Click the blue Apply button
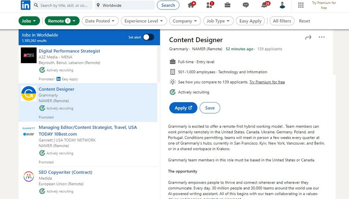Viewport: 349px width, 199px height. point(183,108)
